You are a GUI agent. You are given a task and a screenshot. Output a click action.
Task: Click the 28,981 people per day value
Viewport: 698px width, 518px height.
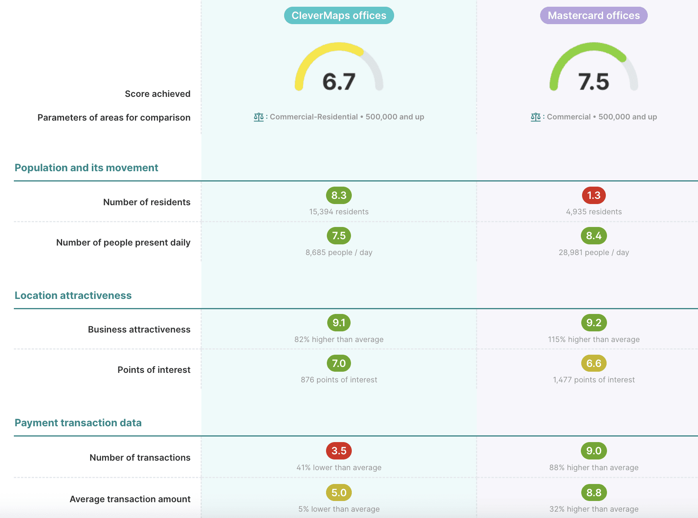(x=594, y=252)
